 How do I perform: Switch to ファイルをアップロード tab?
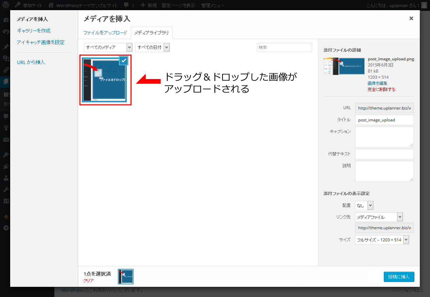click(105, 33)
